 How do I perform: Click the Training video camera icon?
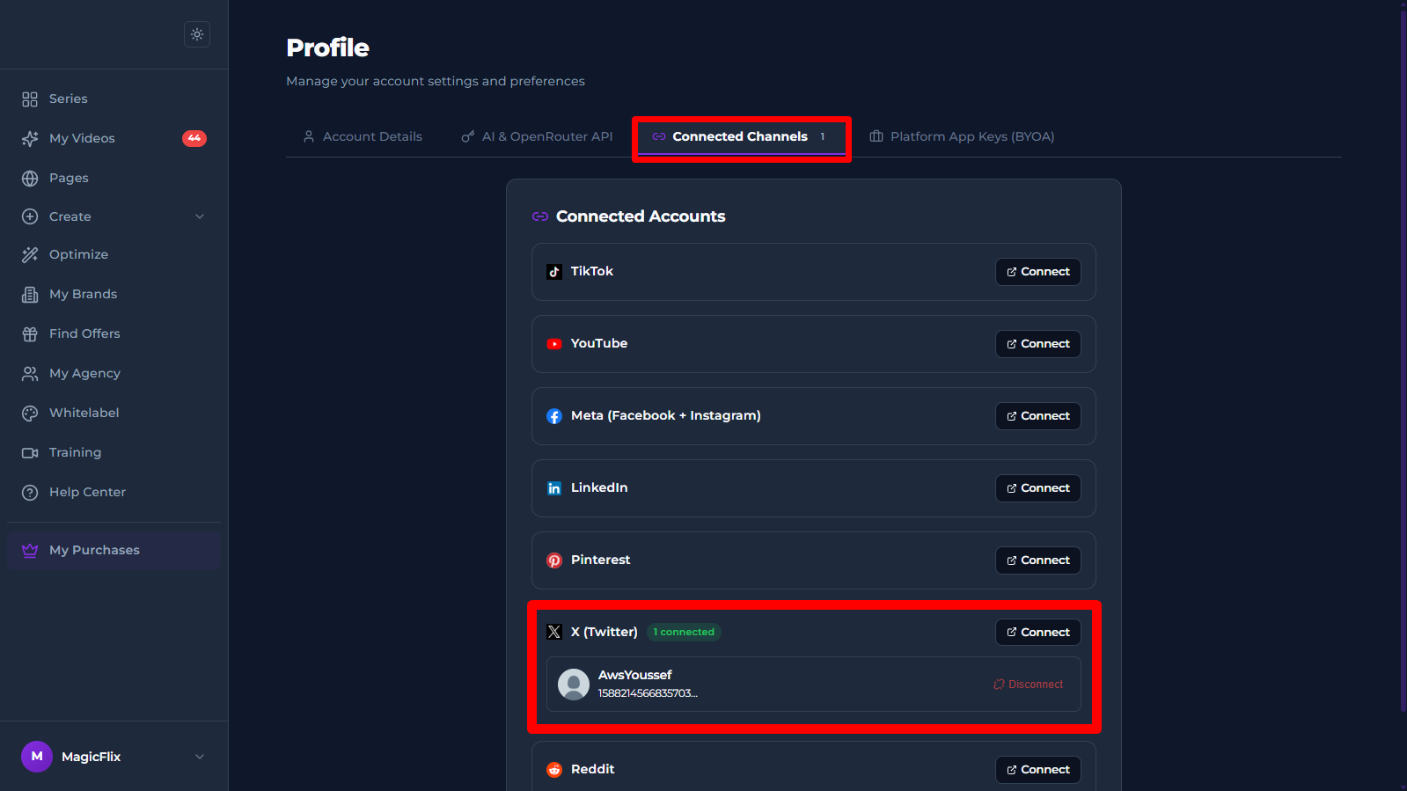(30, 453)
